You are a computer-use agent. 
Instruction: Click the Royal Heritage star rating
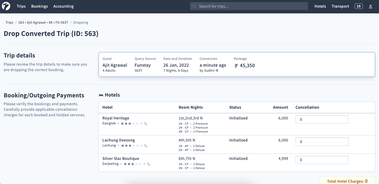point(130,124)
